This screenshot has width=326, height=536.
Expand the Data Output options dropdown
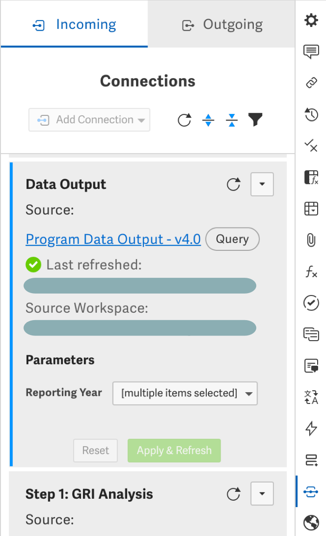pyautogui.click(x=262, y=184)
